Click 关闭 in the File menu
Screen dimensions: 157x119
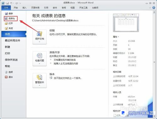pyautogui.click(x=9, y=28)
